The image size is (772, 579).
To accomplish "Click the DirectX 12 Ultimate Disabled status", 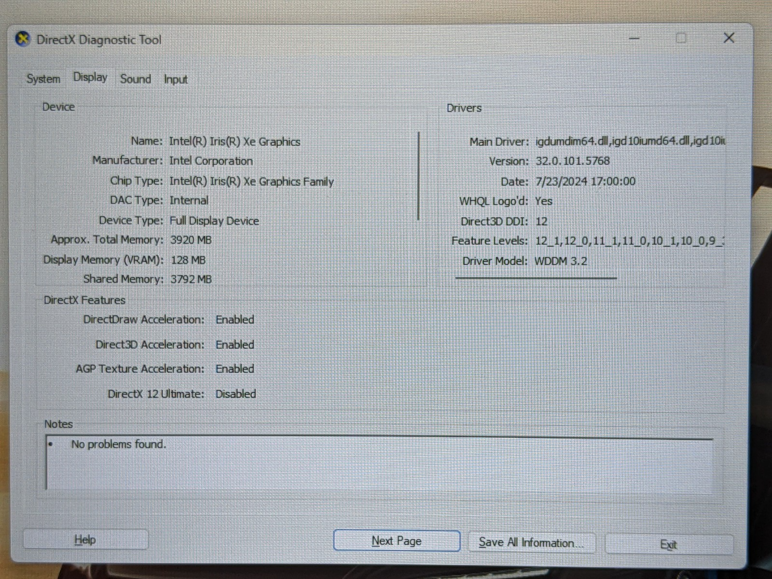I will [x=235, y=394].
